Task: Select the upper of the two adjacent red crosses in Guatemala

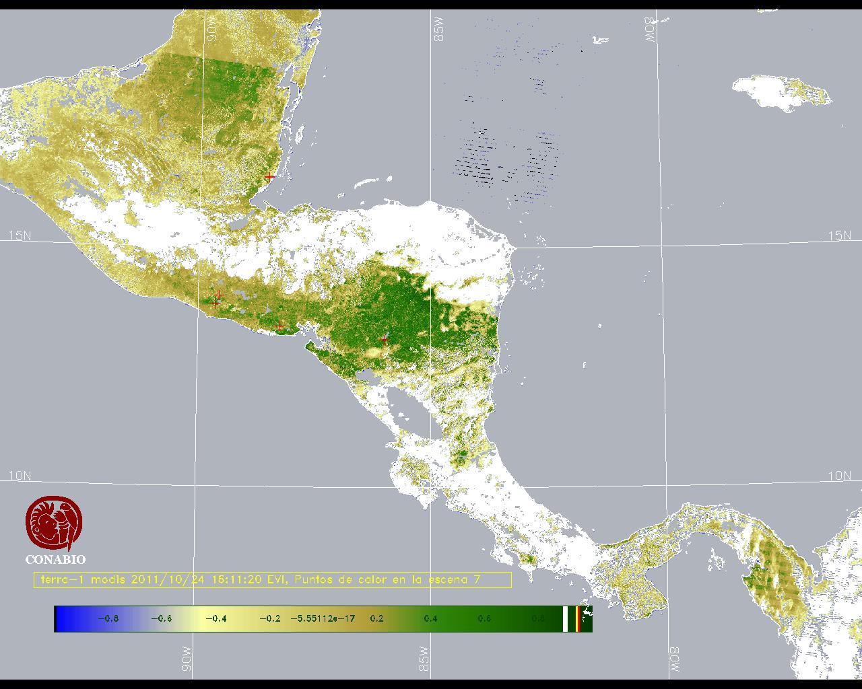Action: [x=219, y=295]
